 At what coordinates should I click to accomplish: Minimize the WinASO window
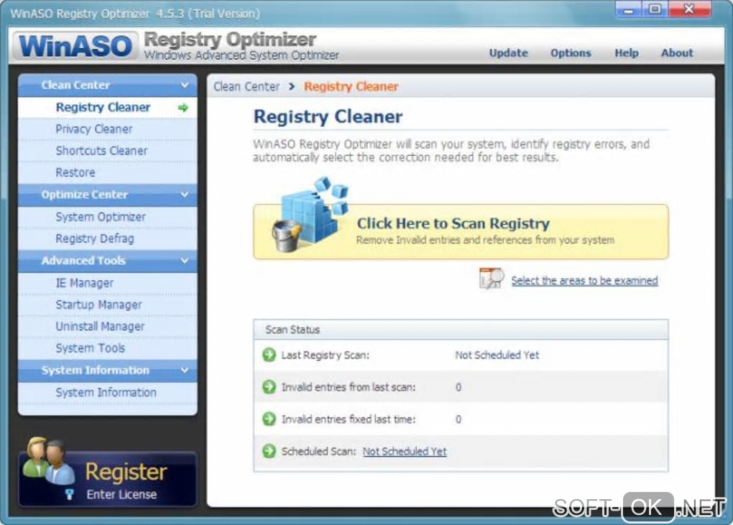click(629, 10)
